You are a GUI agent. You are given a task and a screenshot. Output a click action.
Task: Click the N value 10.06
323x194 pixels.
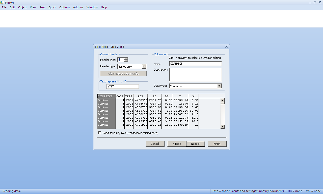194,111
